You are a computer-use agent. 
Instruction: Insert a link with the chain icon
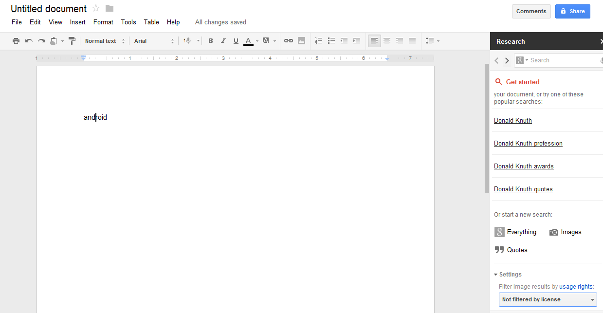point(289,41)
